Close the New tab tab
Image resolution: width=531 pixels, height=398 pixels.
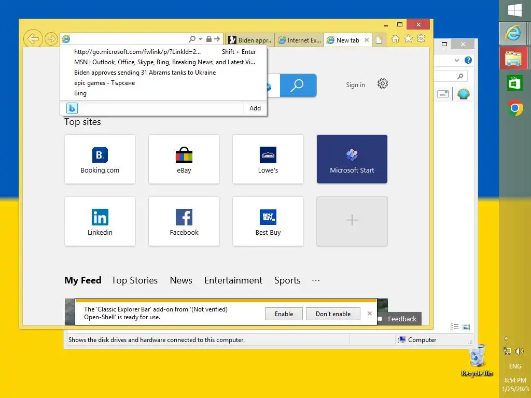[367, 40]
